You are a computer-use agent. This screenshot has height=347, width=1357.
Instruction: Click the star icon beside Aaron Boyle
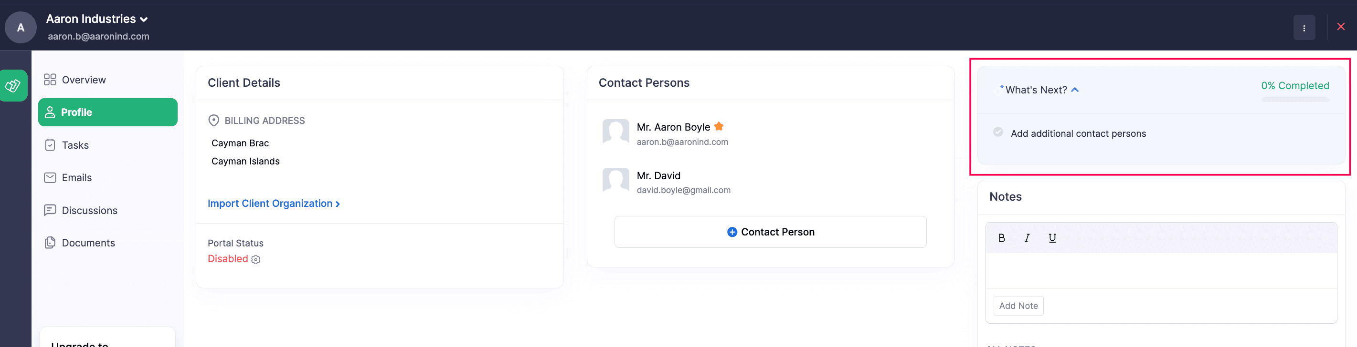[719, 127]
